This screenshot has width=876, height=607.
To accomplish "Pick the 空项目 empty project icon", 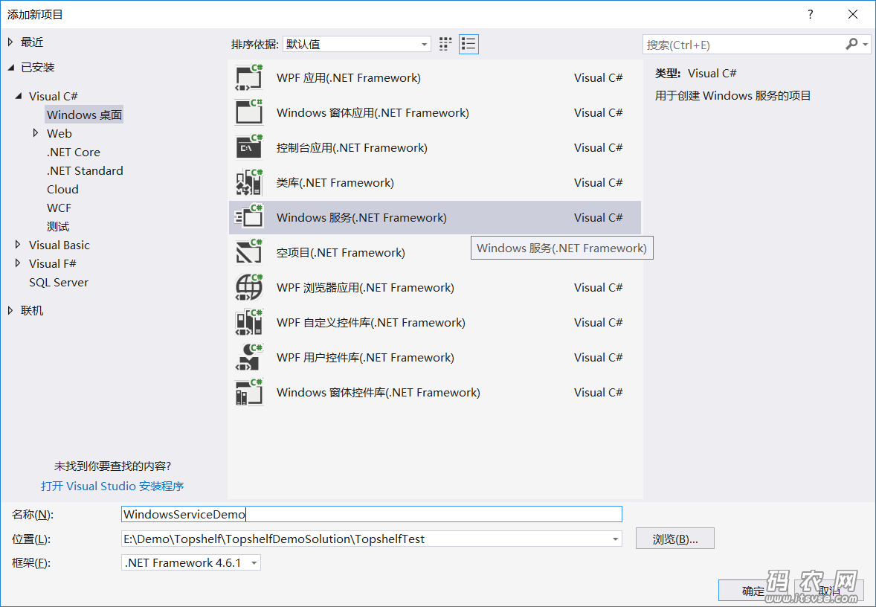I will click(249, 252).
